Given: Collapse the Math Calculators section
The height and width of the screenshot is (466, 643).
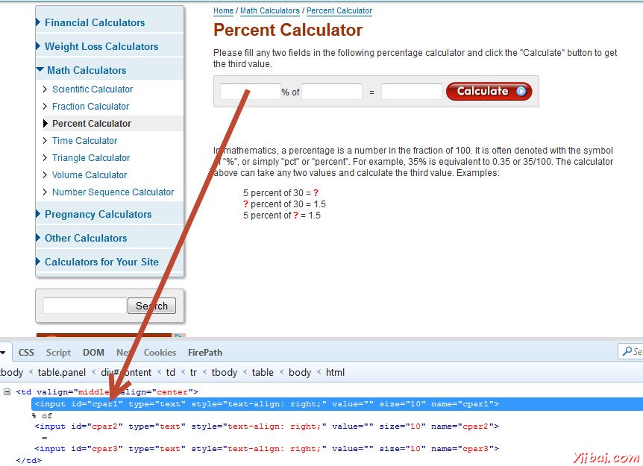Looking at the screenshot, I should 40,70.
